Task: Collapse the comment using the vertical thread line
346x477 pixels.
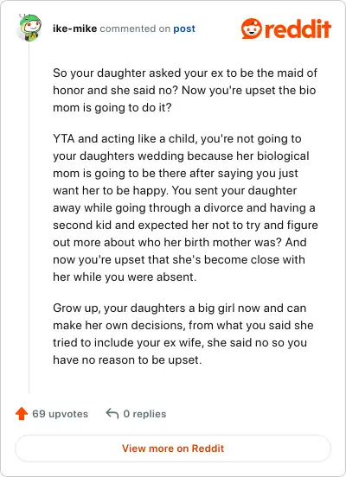Action: pyautogui.click(x=29, y=218)
